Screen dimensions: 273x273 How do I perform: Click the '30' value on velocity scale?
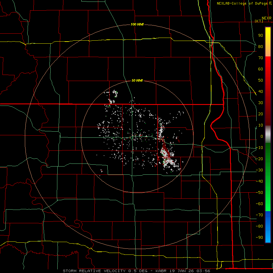click(261, 103)
